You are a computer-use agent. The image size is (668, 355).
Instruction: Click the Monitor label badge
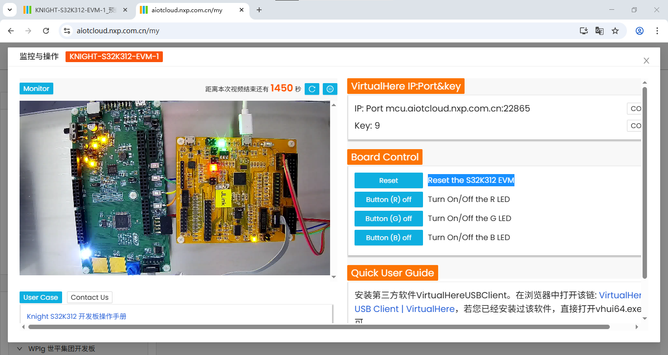click(x=36, y=89)
